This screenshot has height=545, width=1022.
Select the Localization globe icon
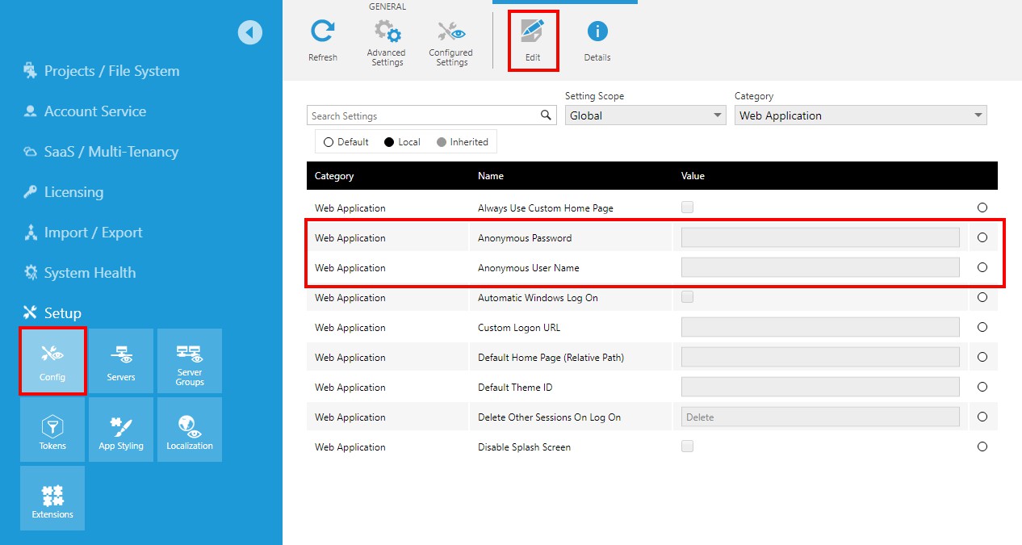click(189, 429)
